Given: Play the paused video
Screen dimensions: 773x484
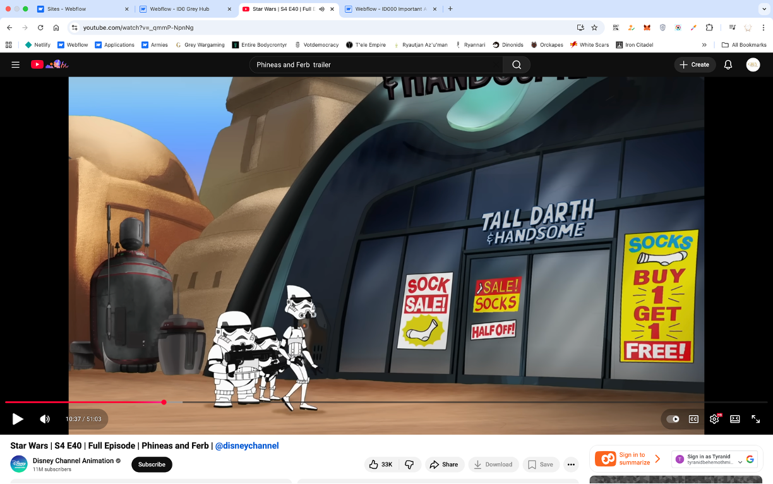Looking at the screenshot, I should tap(18, 419).
